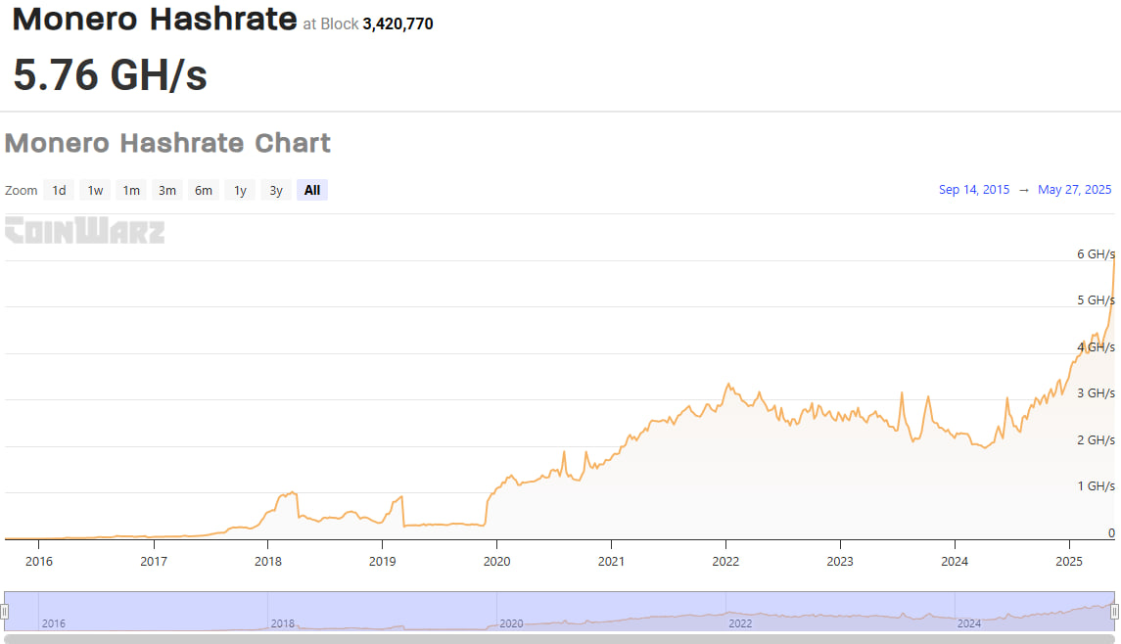Select the '1d' zoom preset
The height and width of the screenshot is (644, 1121).
coord(58,190)
